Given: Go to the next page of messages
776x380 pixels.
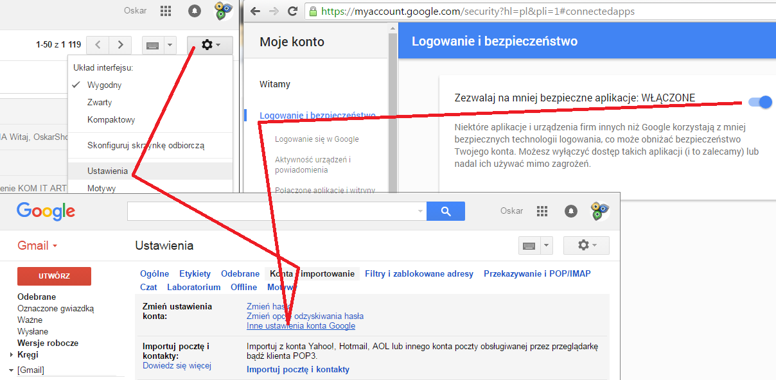Looking at the screenshot, I should [120, 45].
